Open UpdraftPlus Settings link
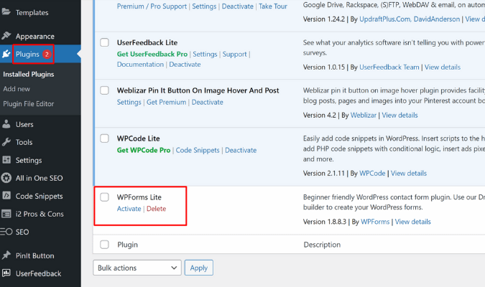Screen dimensions: 485x287 click(204, 6)
